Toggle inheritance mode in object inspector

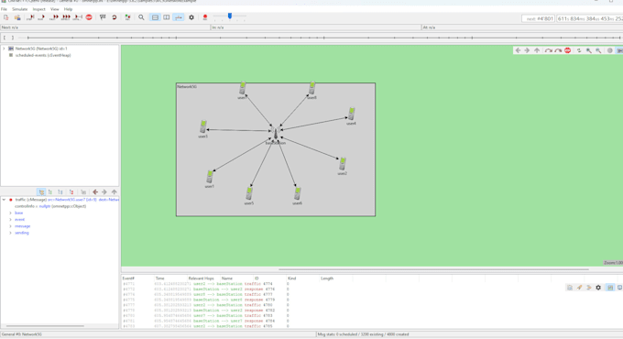(x=71, y=192)
